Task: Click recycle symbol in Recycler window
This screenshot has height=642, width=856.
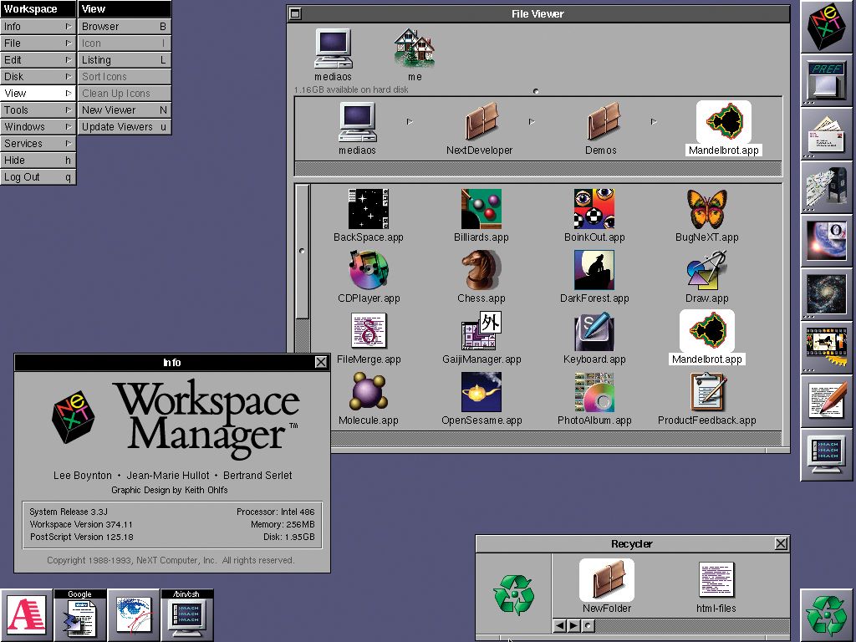Action: click(514, 594)
